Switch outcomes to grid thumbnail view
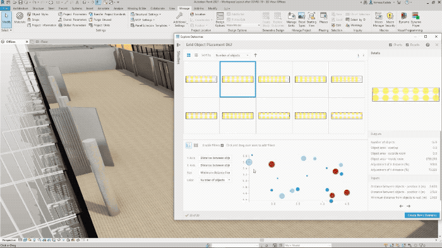The height and width of the screenshot is (248, 442). (189, 56)
